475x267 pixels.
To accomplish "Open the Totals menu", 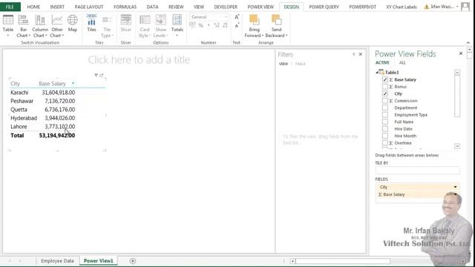I will point(177,26).
